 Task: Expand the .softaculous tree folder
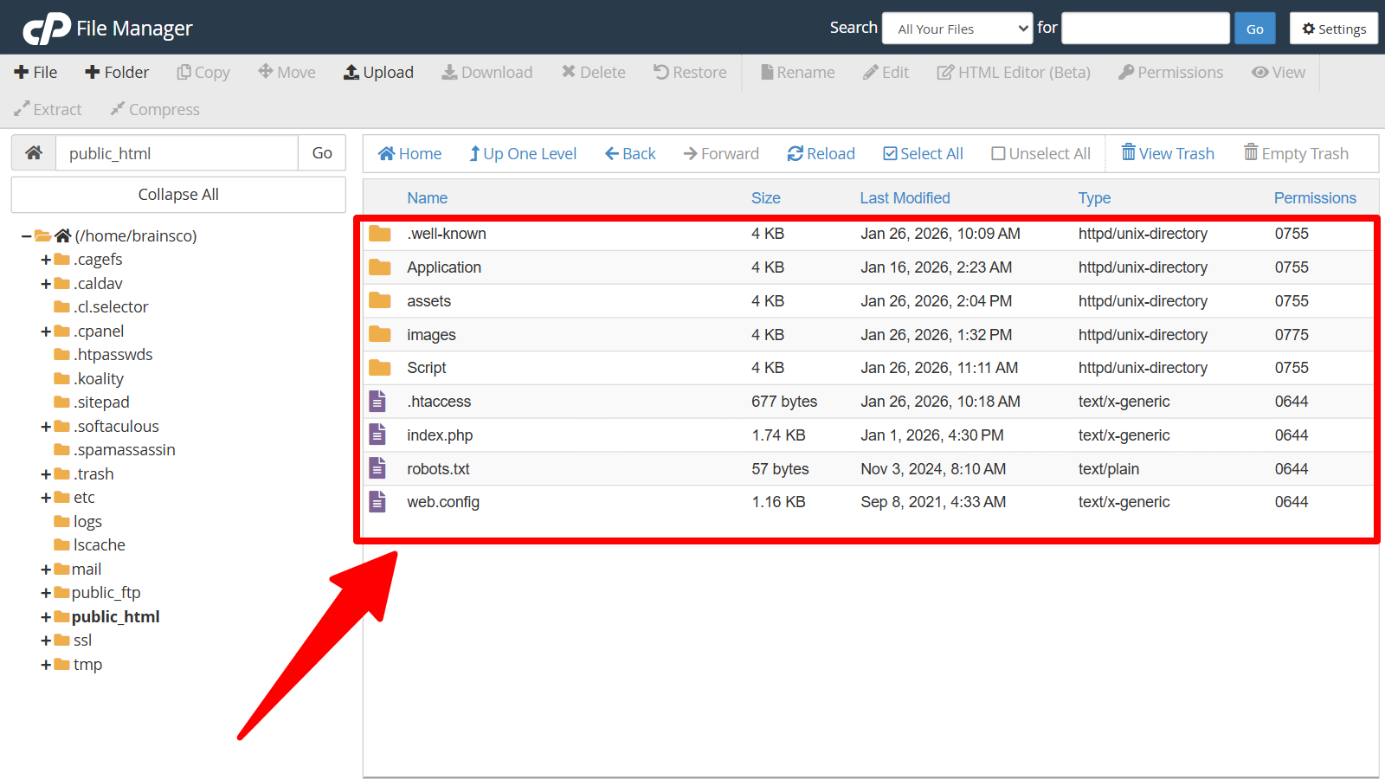46,427
